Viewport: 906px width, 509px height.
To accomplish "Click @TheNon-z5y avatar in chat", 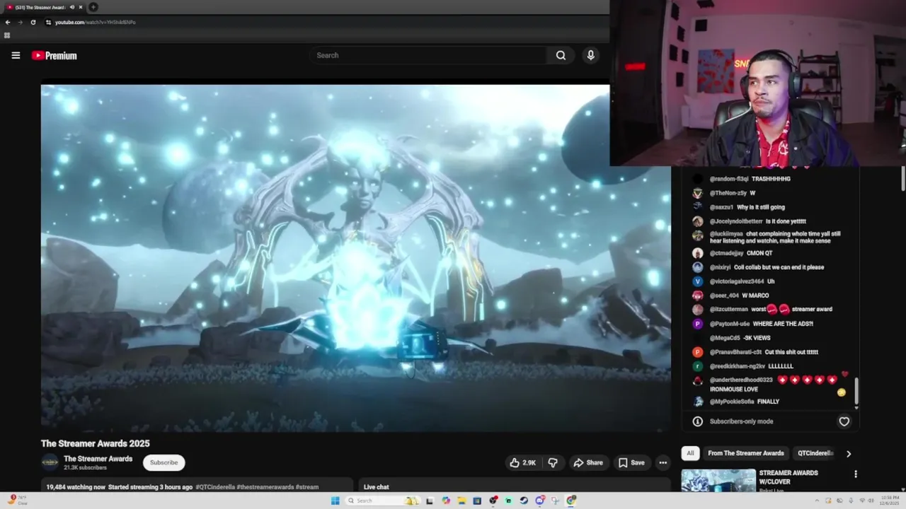I will pyautogui.click(x=697, y=193).
